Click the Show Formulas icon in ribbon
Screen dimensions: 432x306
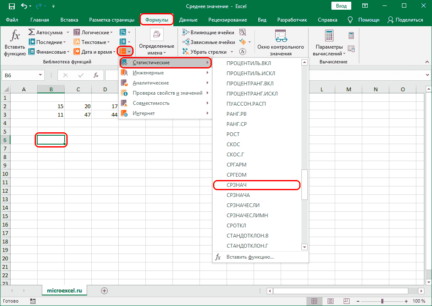tap(243, 33)
